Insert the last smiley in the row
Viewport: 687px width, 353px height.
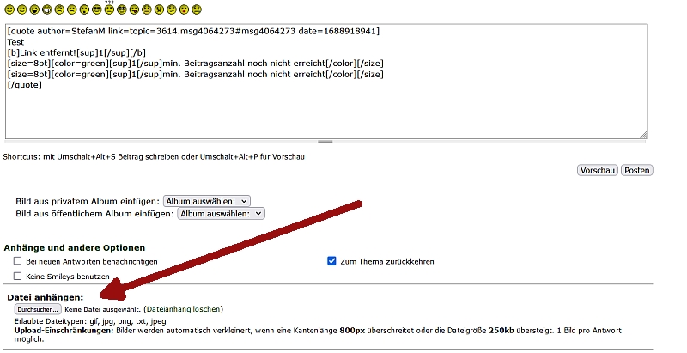click(197, 10)
